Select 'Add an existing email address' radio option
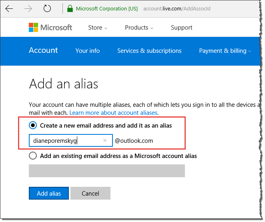Screen dimensions: 265x222 click(x=33, y=156)
